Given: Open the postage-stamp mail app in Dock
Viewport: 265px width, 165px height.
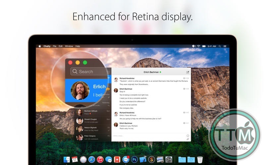Looking at the screenshot, I should point(83,159).
